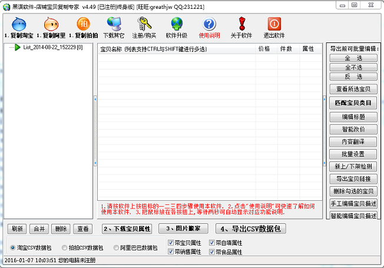Select 淘宝CSV数据包 radio option
Screen dimensions: 384x268
(31, 247)
